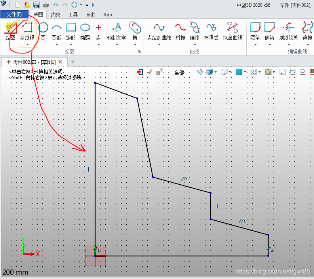Open the 文件(F) menu
Viewport: 314px width, 279px height.
tap(14, 15)
